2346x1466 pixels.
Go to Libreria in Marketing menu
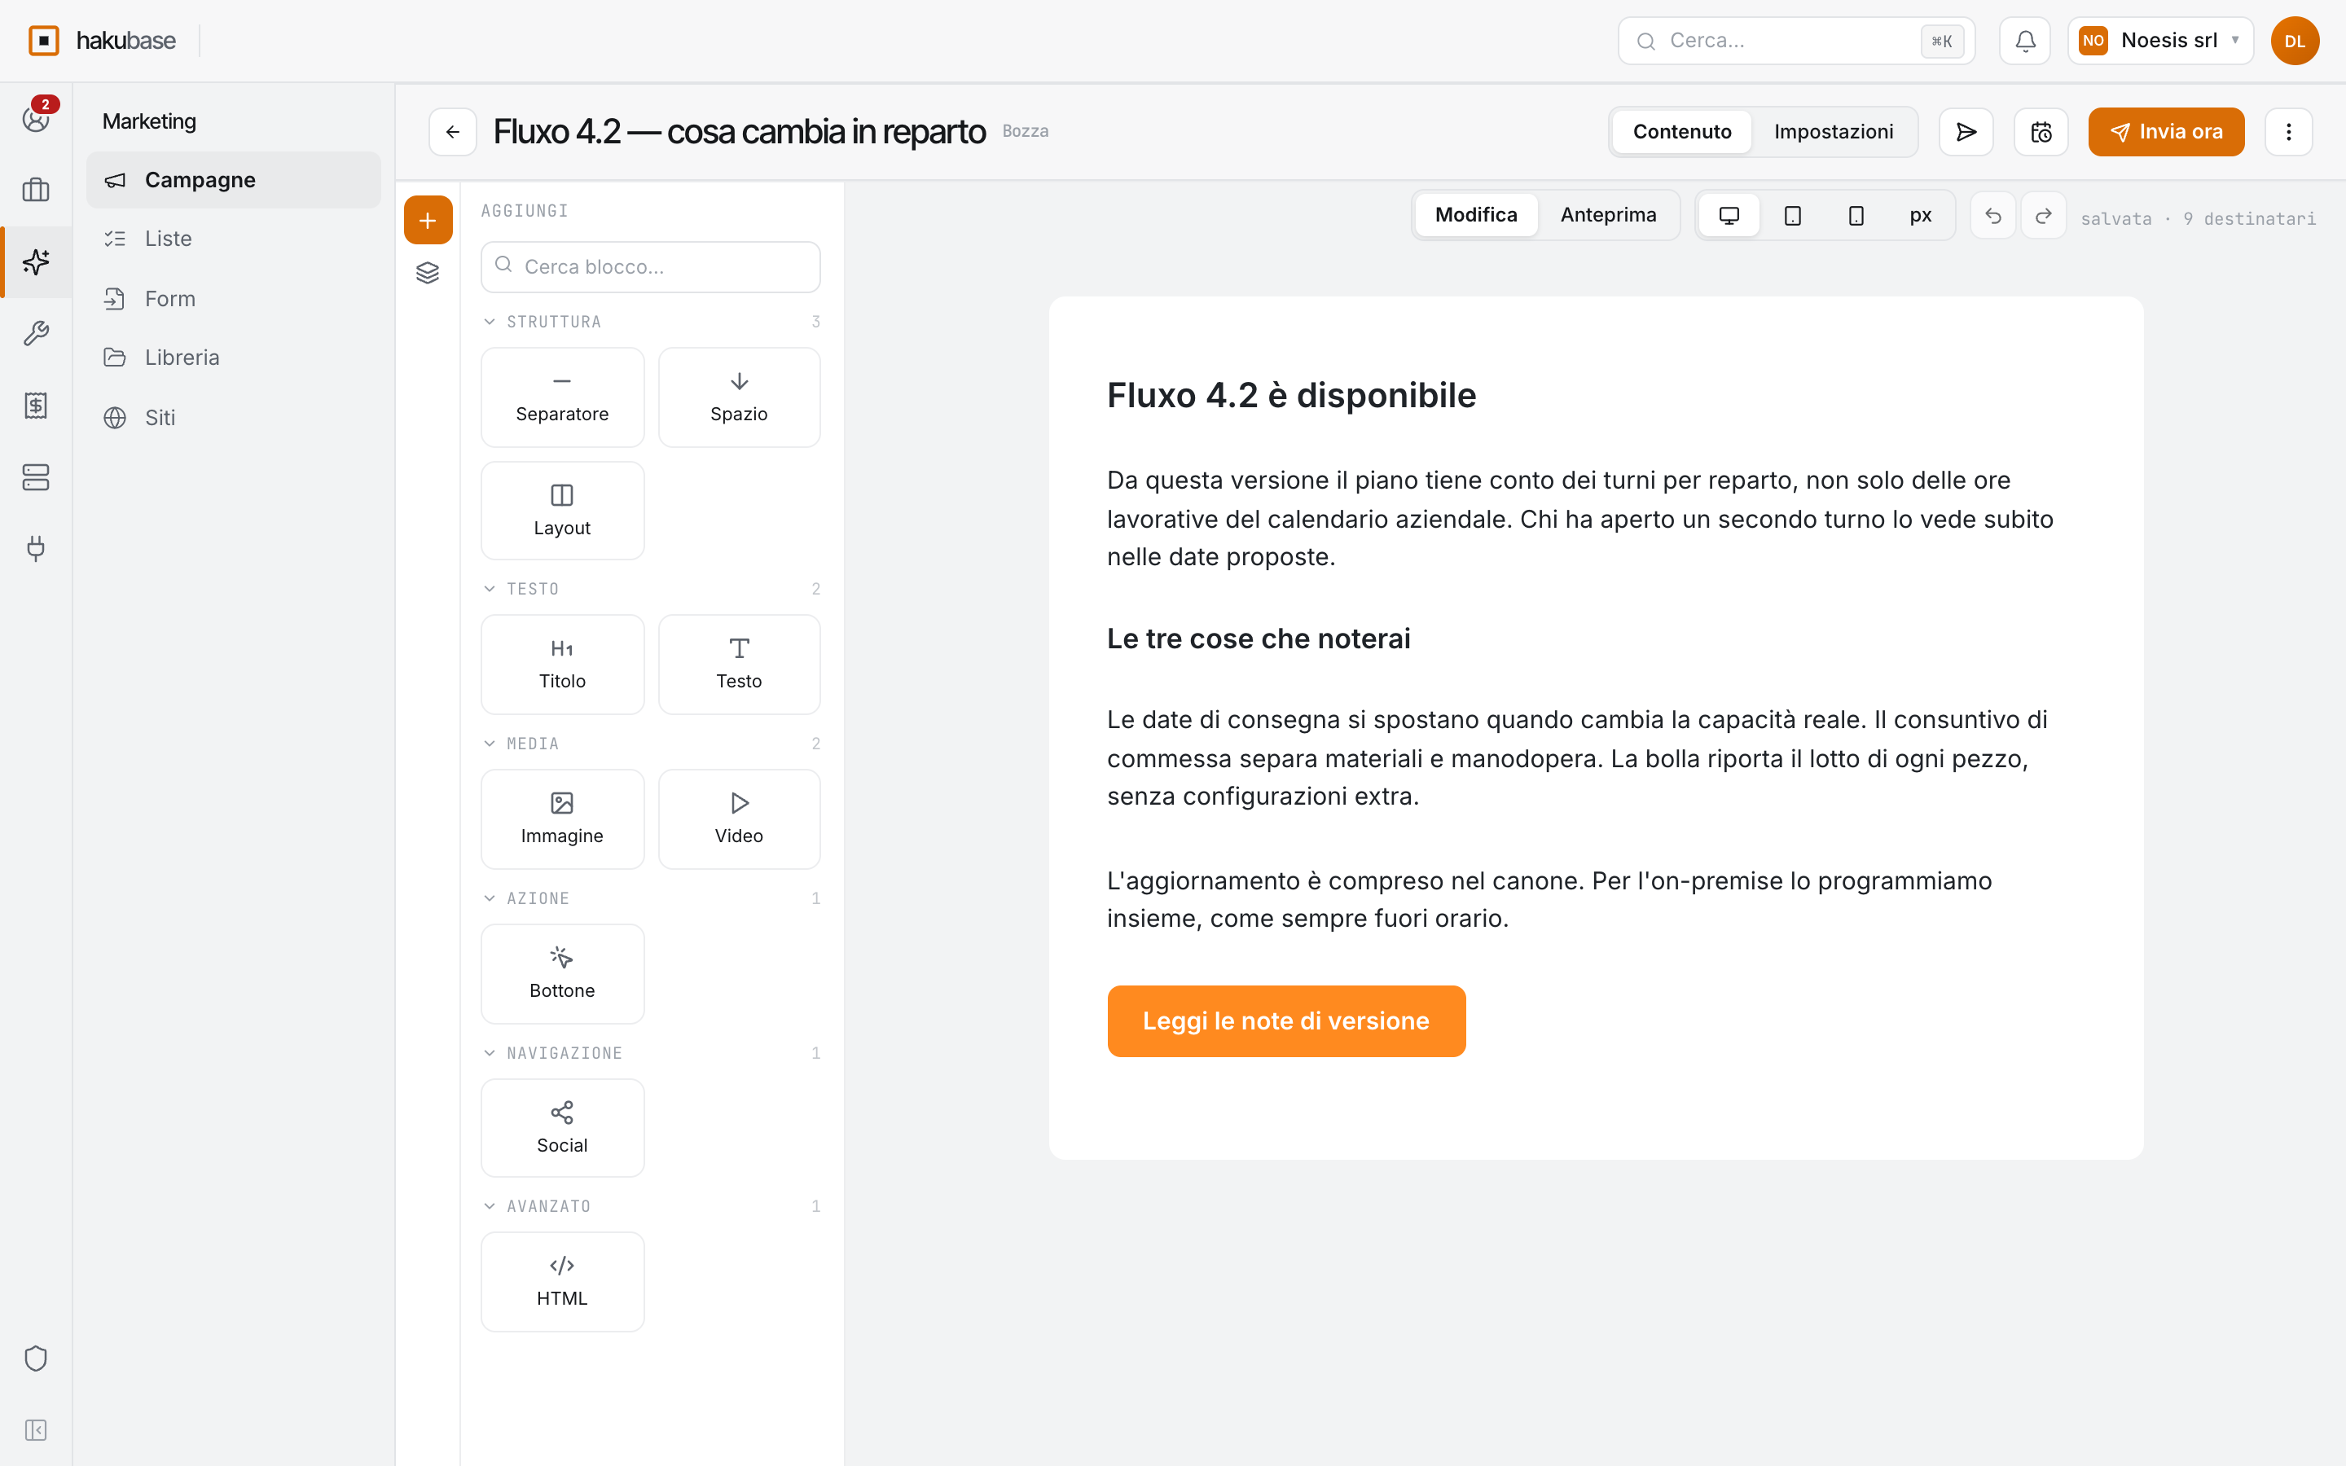click(x=234, y=358)
